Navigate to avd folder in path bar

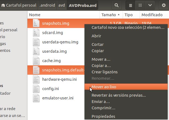pyautogui.click(x=62, y=5)
